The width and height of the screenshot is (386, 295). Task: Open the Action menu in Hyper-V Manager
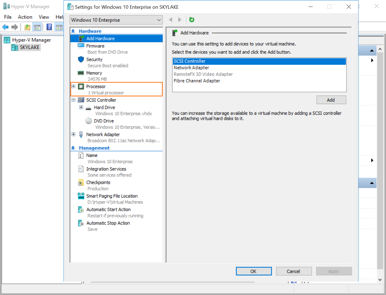point(25,17)
